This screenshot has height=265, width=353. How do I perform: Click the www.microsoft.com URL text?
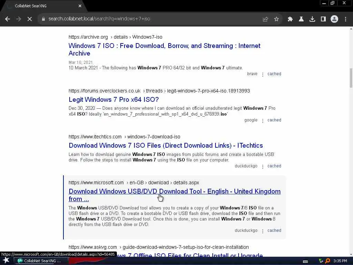(96, 183)
